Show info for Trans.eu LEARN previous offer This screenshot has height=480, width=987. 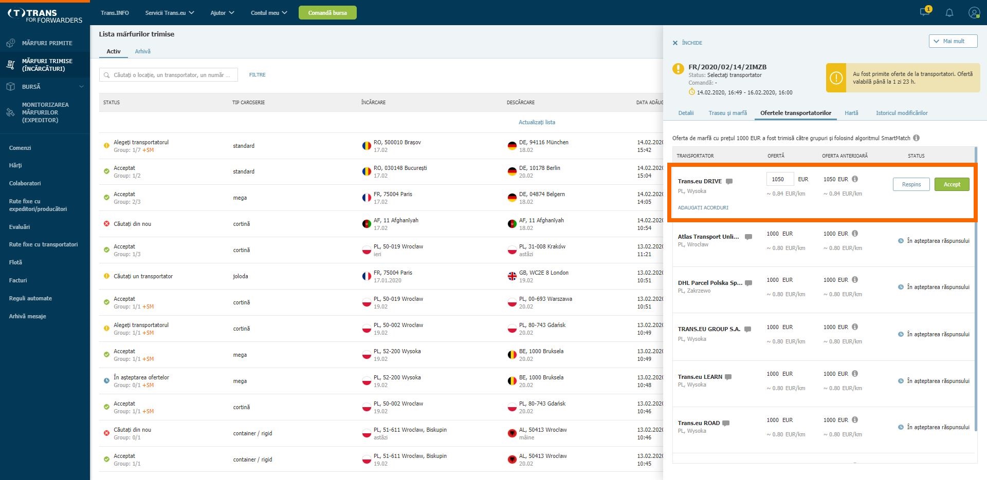click(x=855, y=374)
